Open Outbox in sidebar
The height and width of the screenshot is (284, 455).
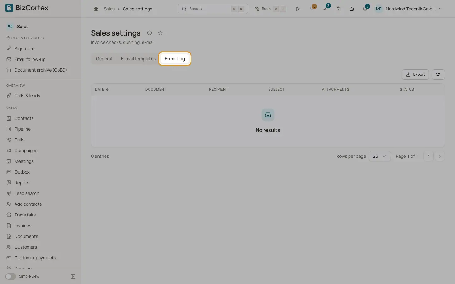(x=40, y=172)
